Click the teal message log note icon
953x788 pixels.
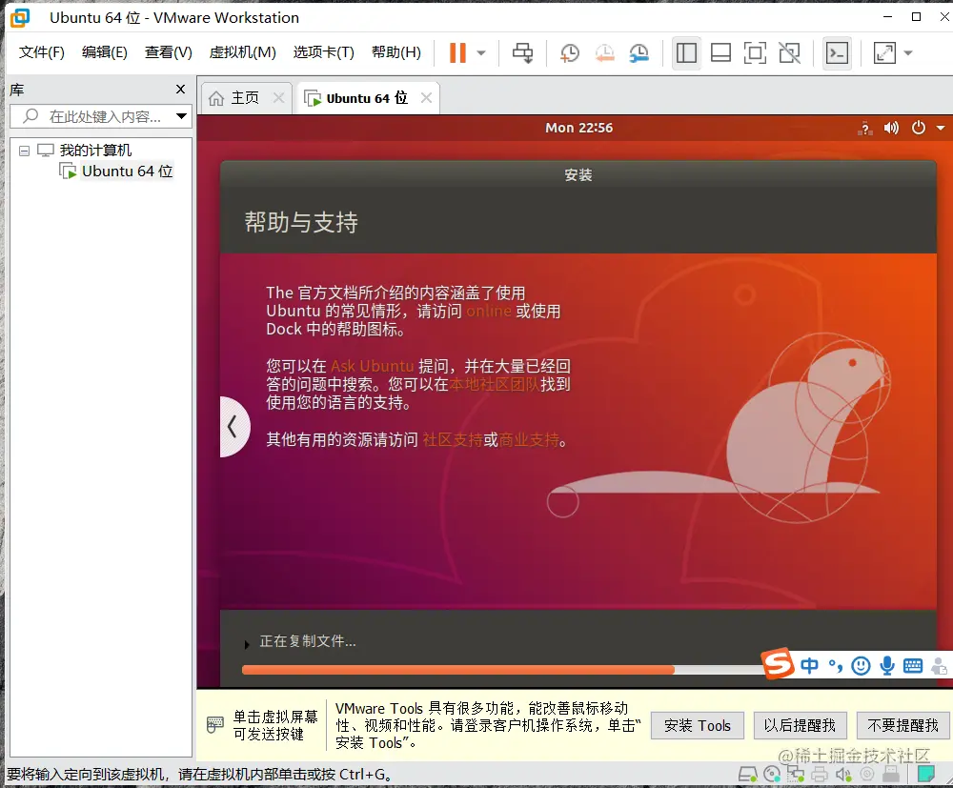tap(925, 774)
